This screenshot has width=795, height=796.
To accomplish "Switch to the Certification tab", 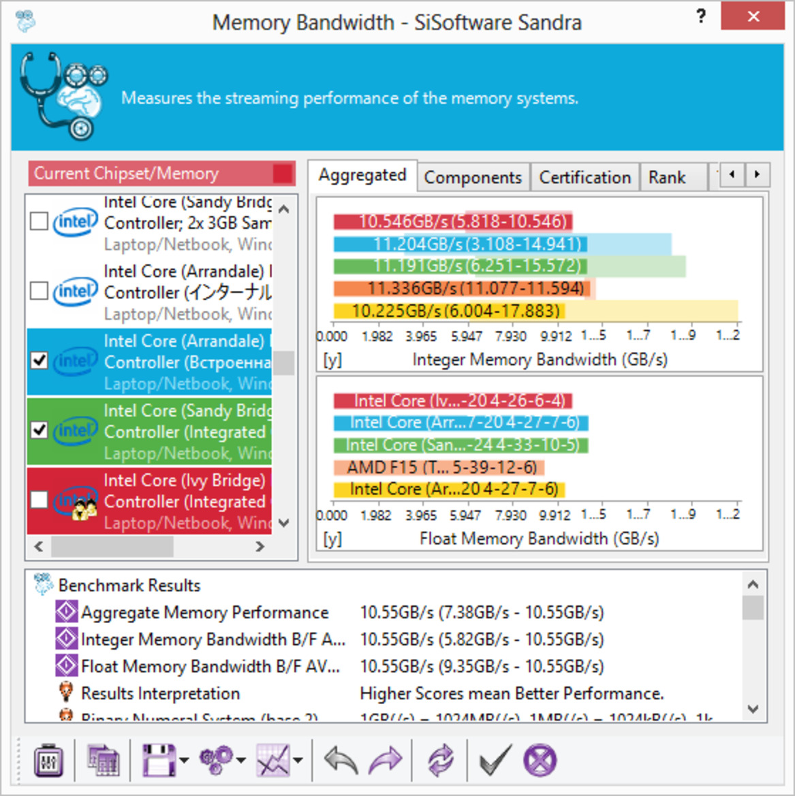I will (x=584, y=177).
